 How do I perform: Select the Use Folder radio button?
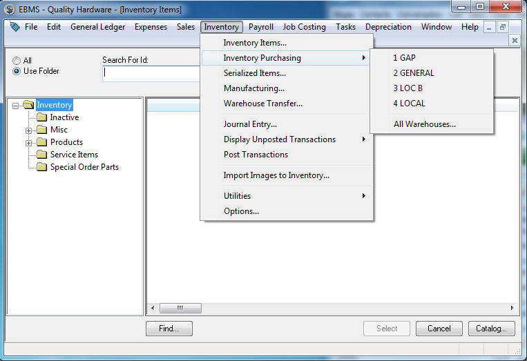17,71
